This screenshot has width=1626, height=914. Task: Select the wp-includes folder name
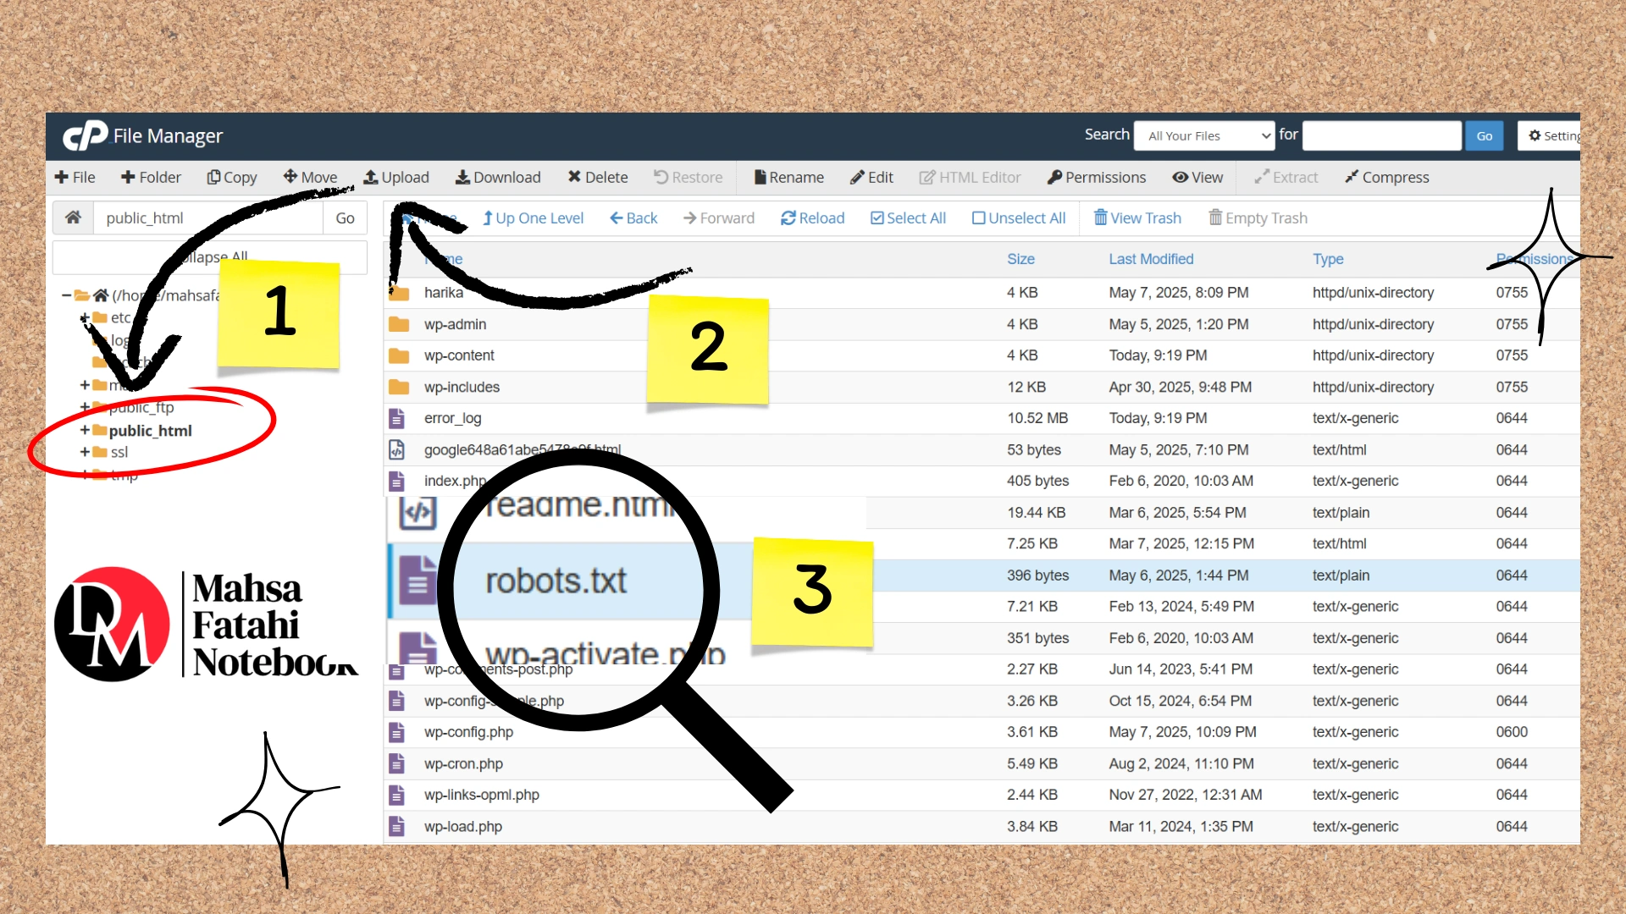coord(462,387)
